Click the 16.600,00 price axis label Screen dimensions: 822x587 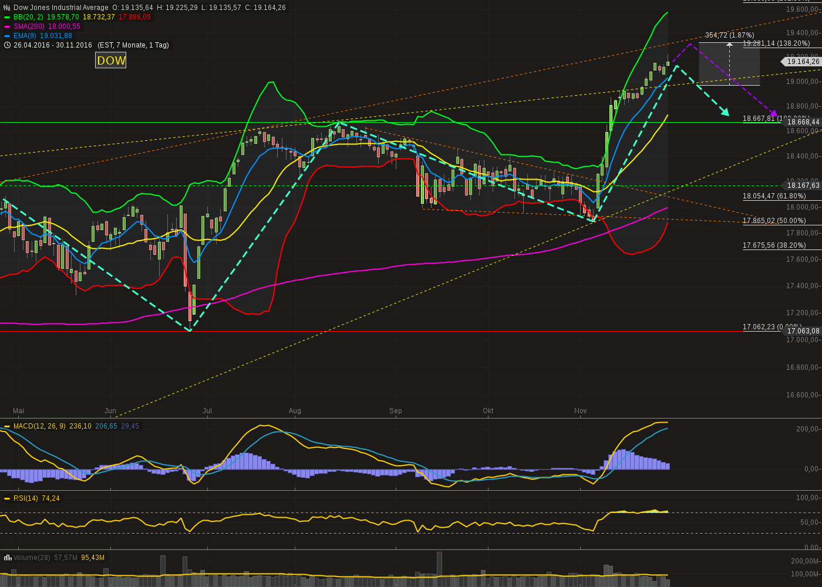803,394
